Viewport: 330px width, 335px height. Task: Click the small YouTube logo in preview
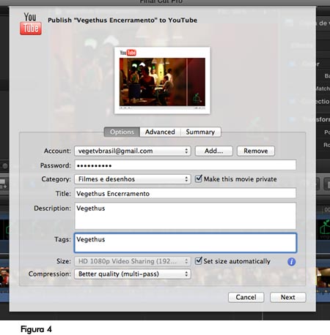coord(128,53)
